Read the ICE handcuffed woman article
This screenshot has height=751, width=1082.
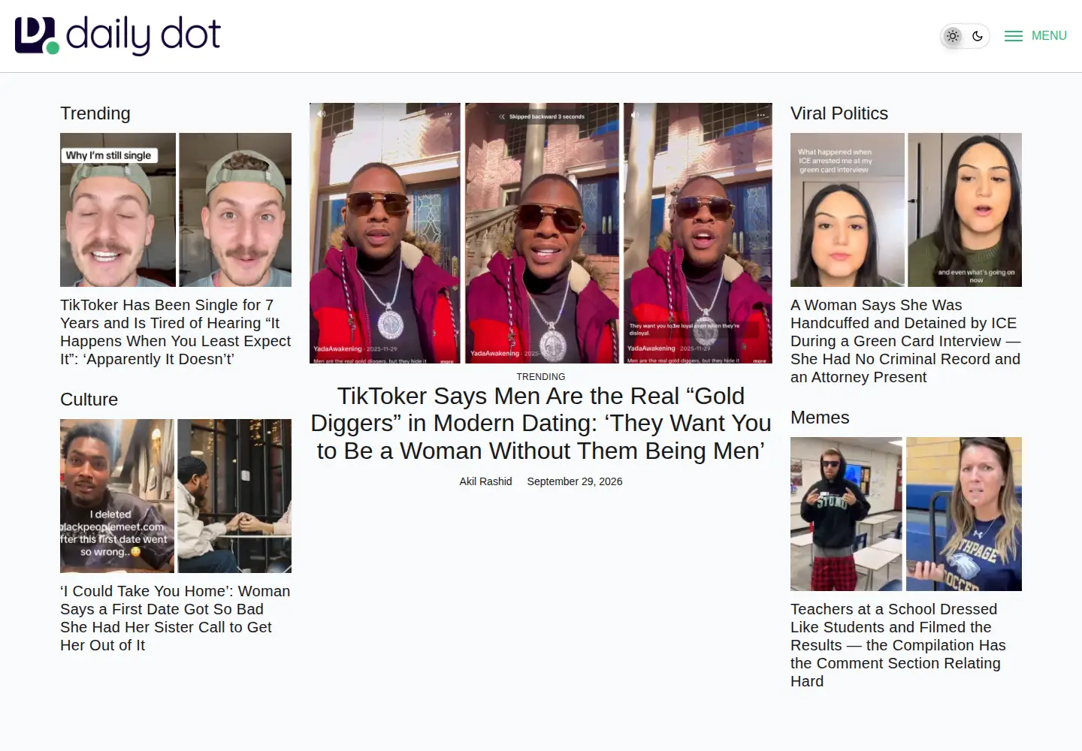pos(906,341)
